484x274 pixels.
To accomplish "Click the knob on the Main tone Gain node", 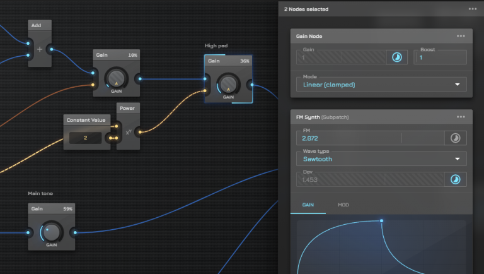I will [x=52, y=232].
